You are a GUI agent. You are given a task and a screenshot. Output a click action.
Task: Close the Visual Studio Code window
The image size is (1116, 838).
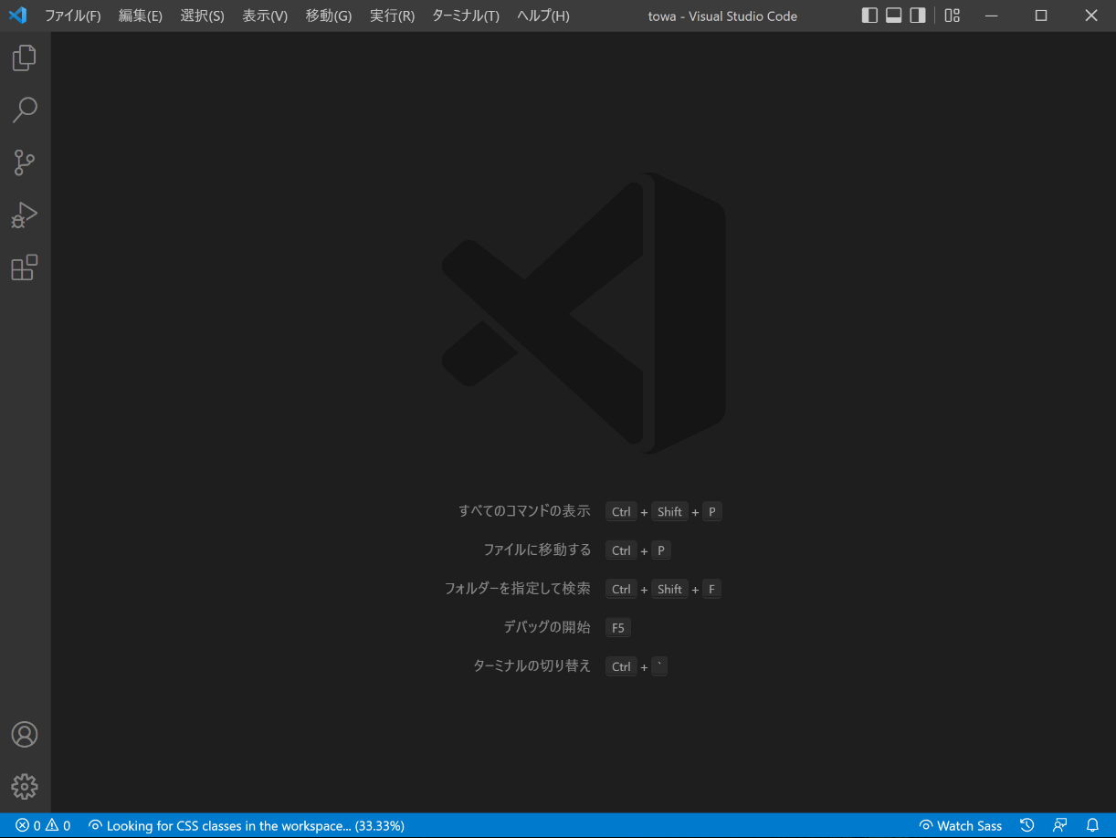click(x=1091, y=16)
